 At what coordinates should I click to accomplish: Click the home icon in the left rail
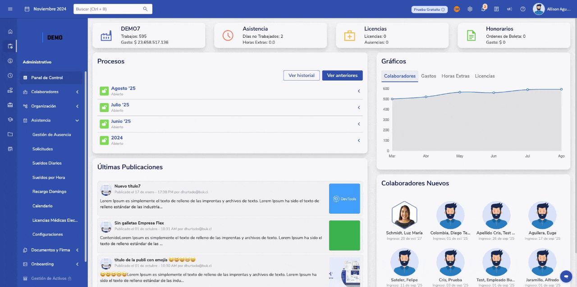(10, 31)
